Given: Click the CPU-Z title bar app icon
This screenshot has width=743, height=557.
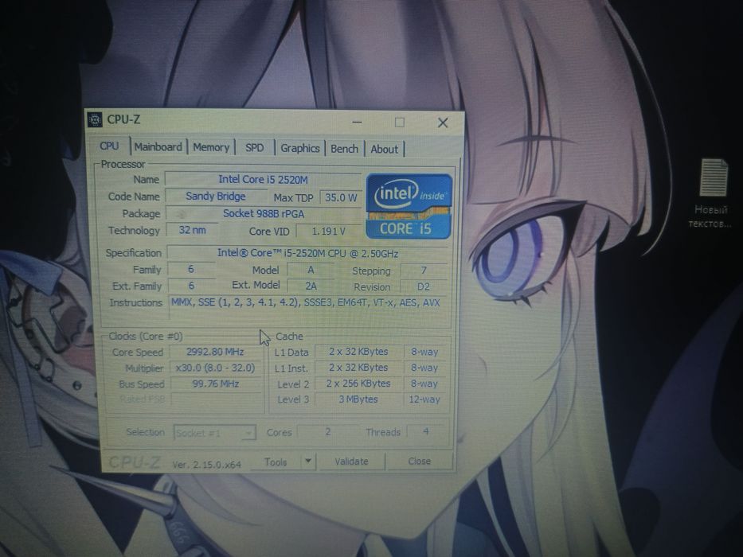Looking at the screenshot, I should pos(96,119).
